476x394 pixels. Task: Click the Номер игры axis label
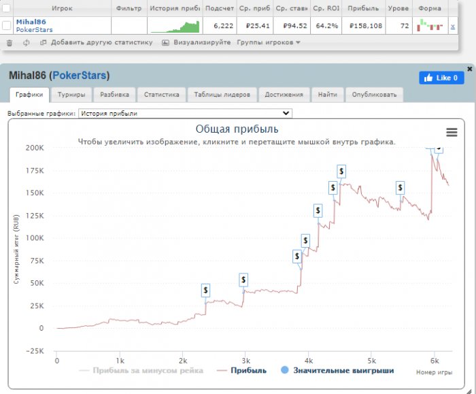434,372
